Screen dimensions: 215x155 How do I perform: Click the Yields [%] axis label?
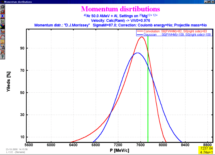(8, 82)
